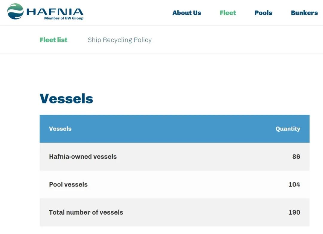Click the Member of BW Group tagline
The image size is (323, 234).
click(64, 18)
